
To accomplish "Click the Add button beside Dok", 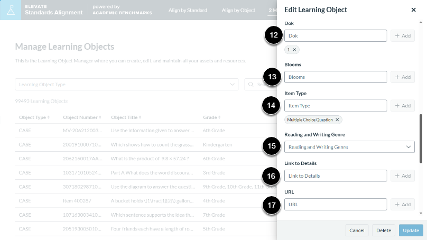I will coord(403,36).
